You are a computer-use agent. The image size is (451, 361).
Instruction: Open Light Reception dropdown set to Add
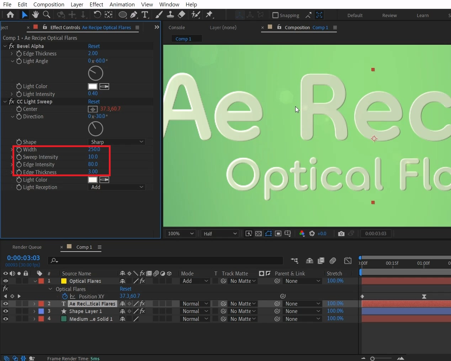pyautogui.click(x=116, y=187)
